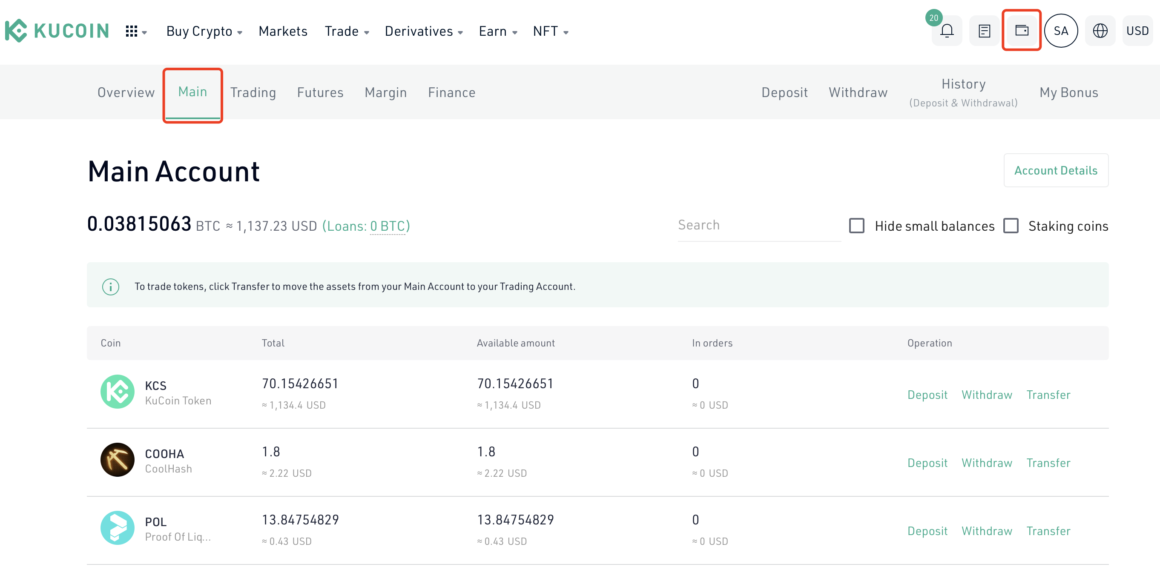The width and height of the screenshot is (1160, 567).
Task: Switch to the Futures tab
Action: tap(320, 92)
